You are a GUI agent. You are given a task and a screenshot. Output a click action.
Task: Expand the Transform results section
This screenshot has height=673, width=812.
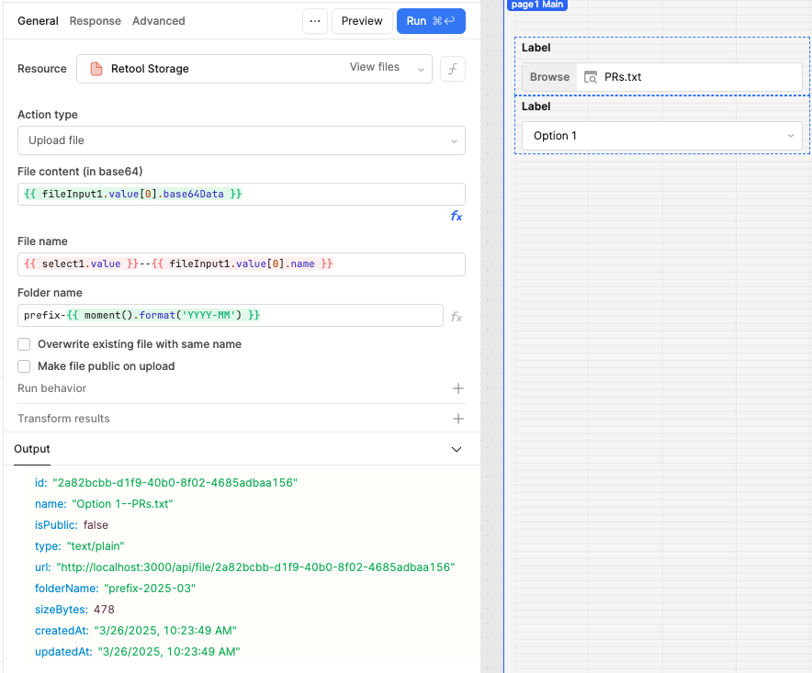242,419
